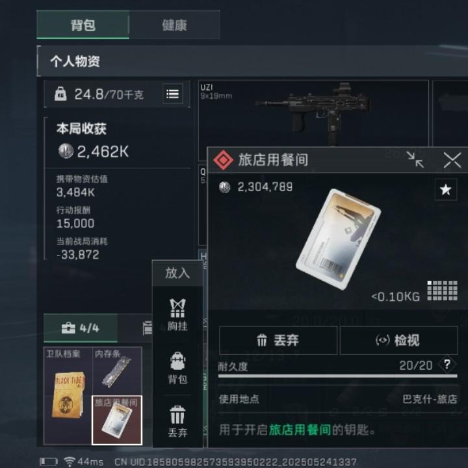Select the 卫队档案 item in safe box
The width and height of the screenshot is (468, 468).
pos(68,396)
